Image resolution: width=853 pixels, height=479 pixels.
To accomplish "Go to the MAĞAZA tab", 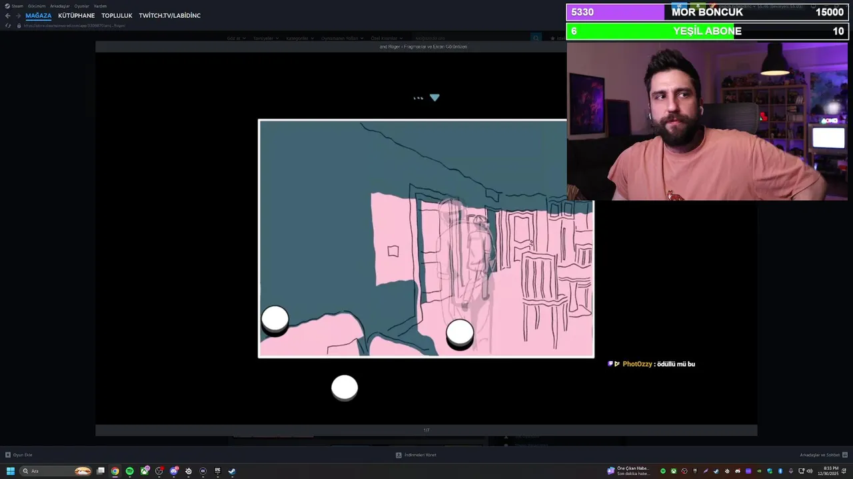I will coord(39,15).
